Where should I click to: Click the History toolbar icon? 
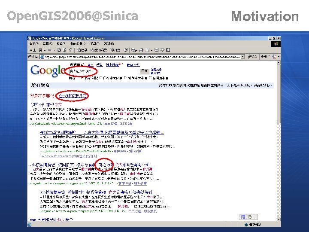point(125,50)
